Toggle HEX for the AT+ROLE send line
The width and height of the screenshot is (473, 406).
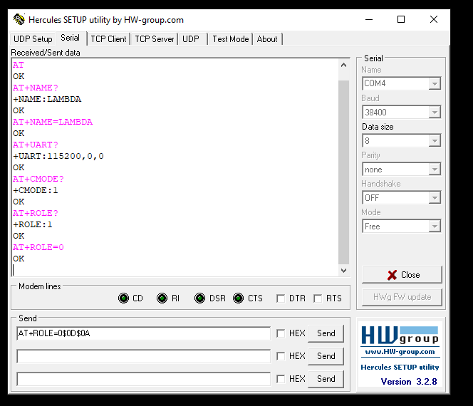(x=281, y=333)
